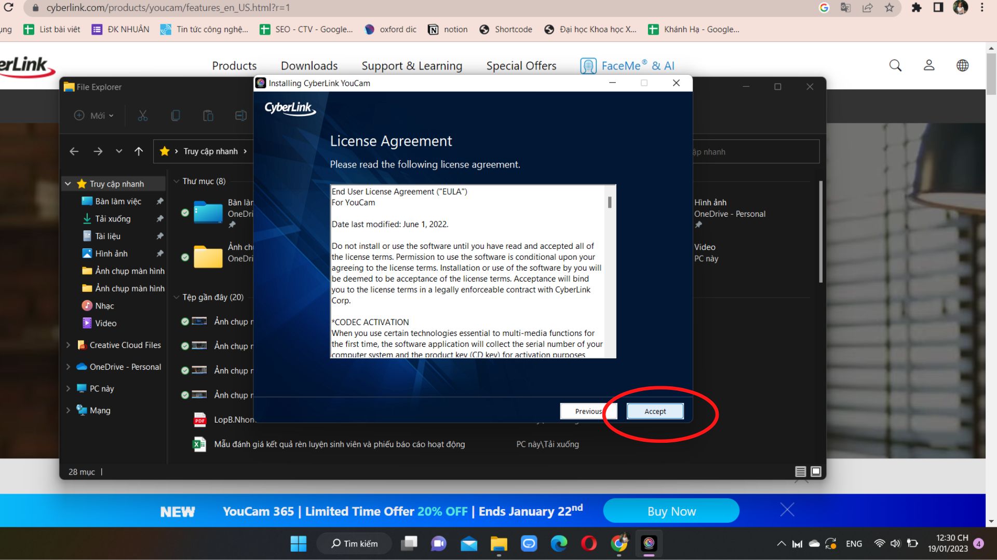The width and height of the screenshot is (997, 560).
Task: Open Chrome side panel icon
Action: 938,8
